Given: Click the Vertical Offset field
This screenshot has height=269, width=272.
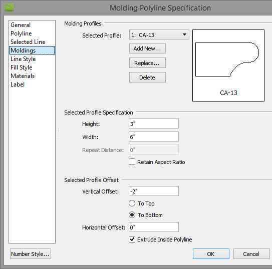Looking at the screenshot, I should (154, 191).
